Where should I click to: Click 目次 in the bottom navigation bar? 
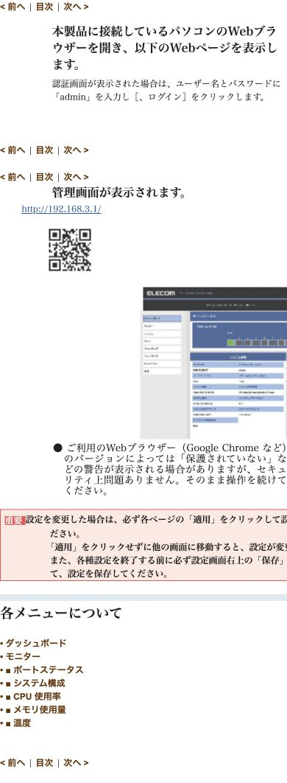[44, 762]
